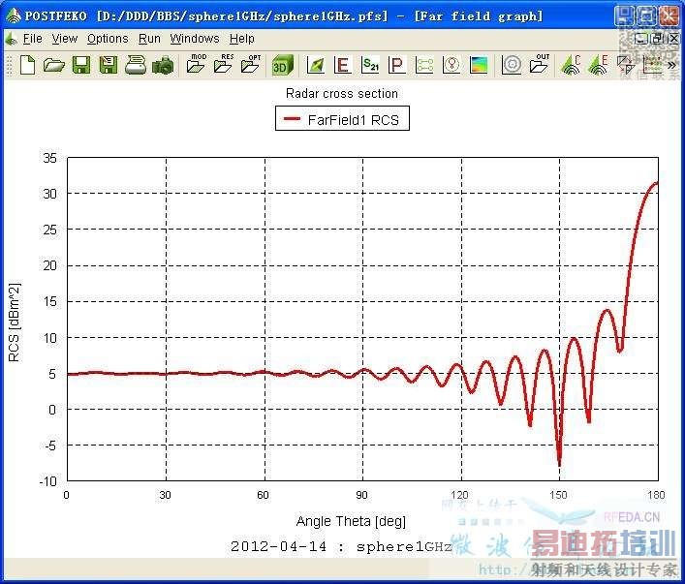Screen dimensions: 685x584
Task: Click the Save As floppy icon
Action: [x=109, y=66]
